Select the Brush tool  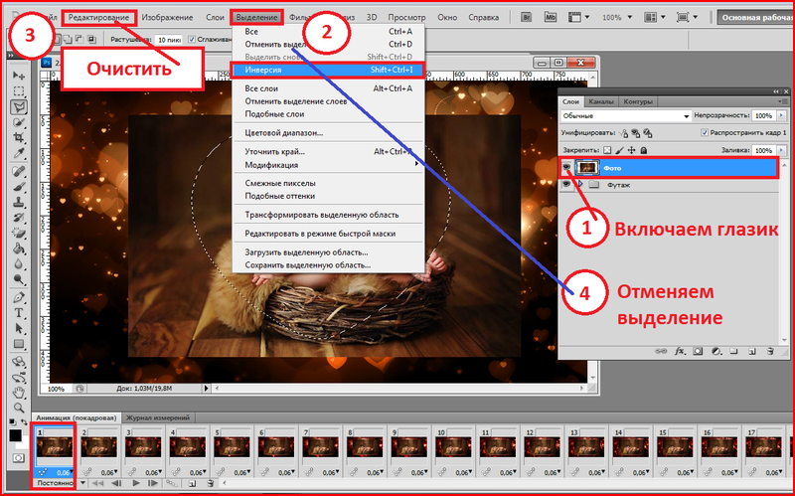click(19, 187)
